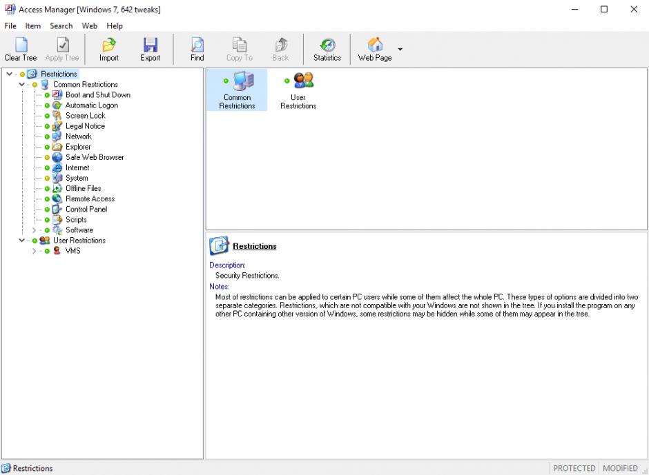
Task: Open the Web menu
Action: pos(89,26)
